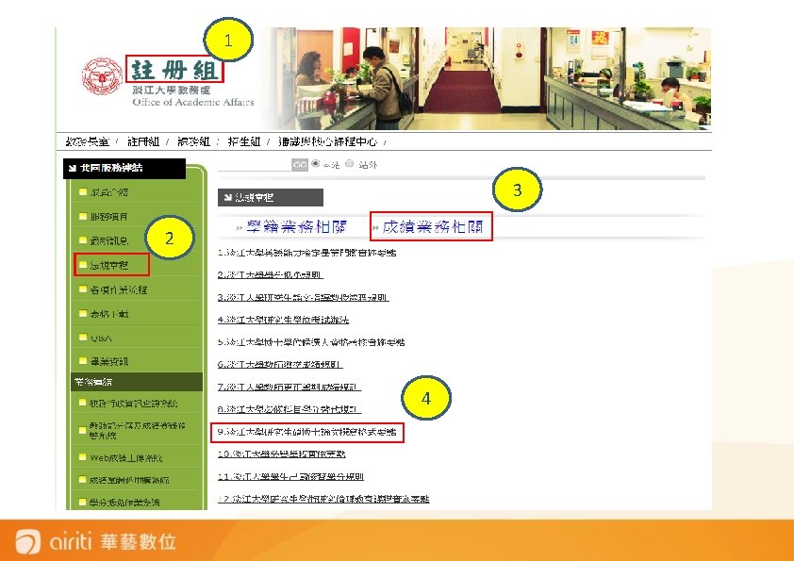
Task: Open 畢業資訊 in the sidebar
Action: coord(108,361)
